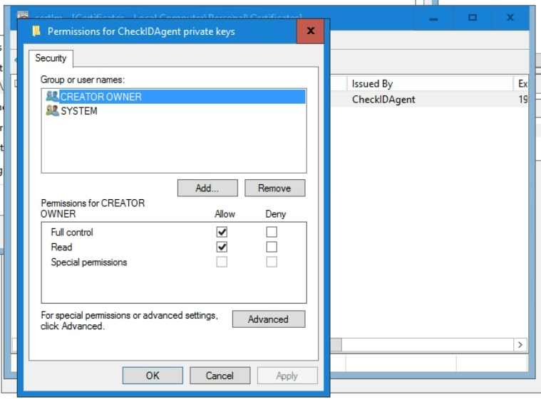541x399 pixels.
Task: Close the Permissions dialog with red X
Action: click(x=310, y=31)
